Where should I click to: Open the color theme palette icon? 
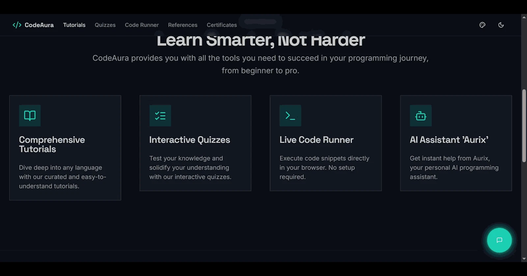[x=482, y=25]
